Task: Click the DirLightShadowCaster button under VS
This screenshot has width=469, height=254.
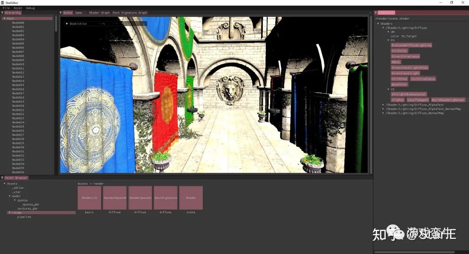Action: (409, 94)
